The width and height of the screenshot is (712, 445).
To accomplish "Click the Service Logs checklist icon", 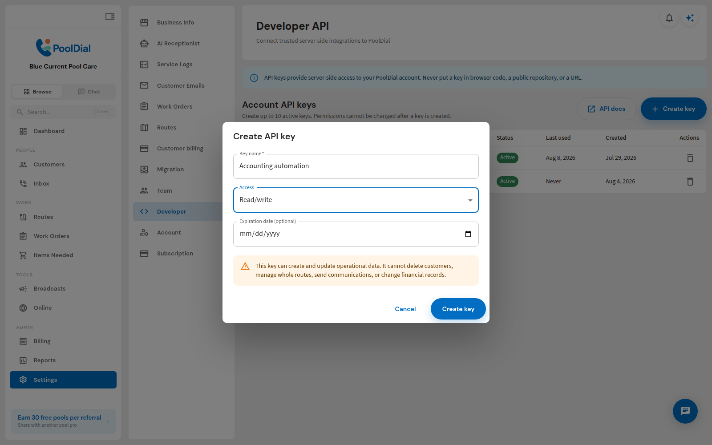I will point(144,65).
